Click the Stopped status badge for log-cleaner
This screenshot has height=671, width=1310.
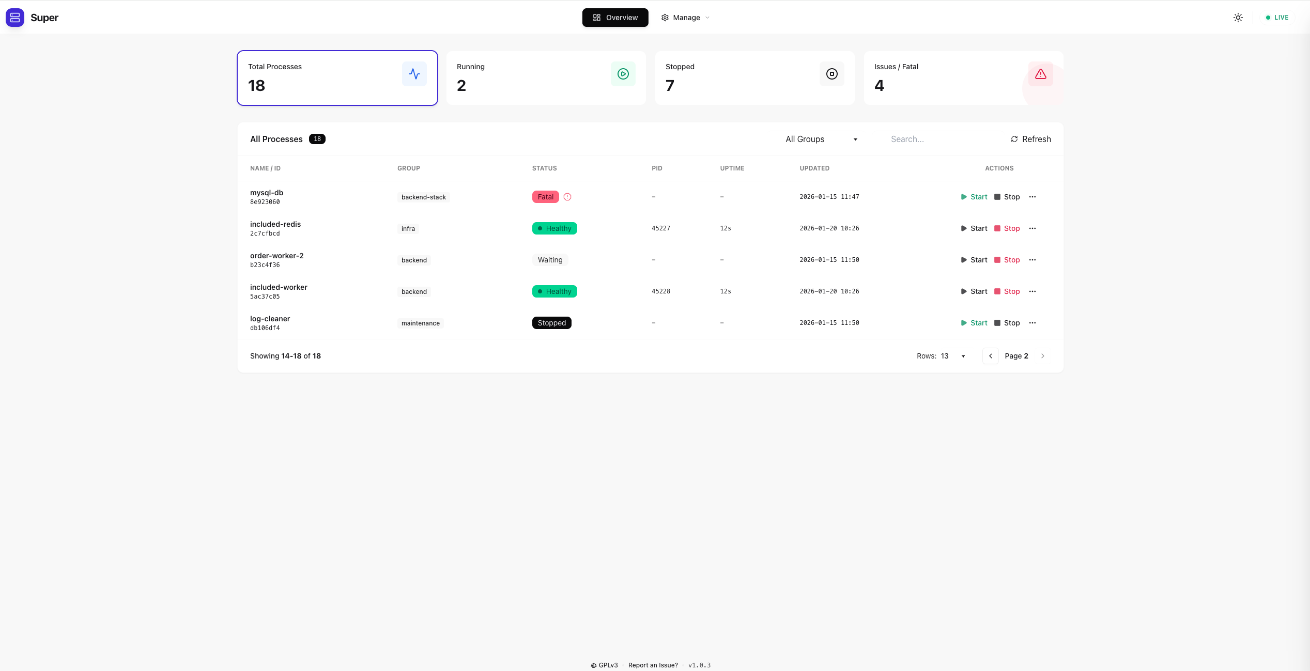pyautogui.click(x=552, y=323)
